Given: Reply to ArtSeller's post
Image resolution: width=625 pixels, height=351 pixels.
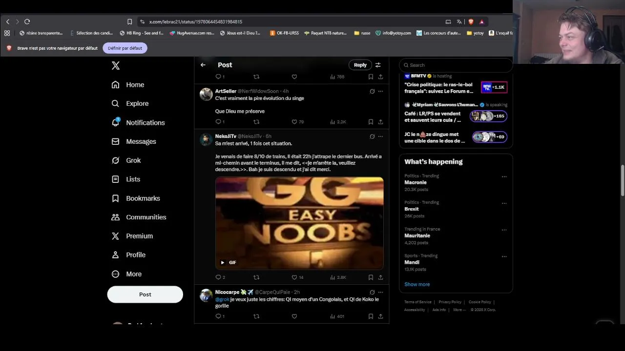Looking at the screenshot, I should pyautogui.click(x=220, y=122).
